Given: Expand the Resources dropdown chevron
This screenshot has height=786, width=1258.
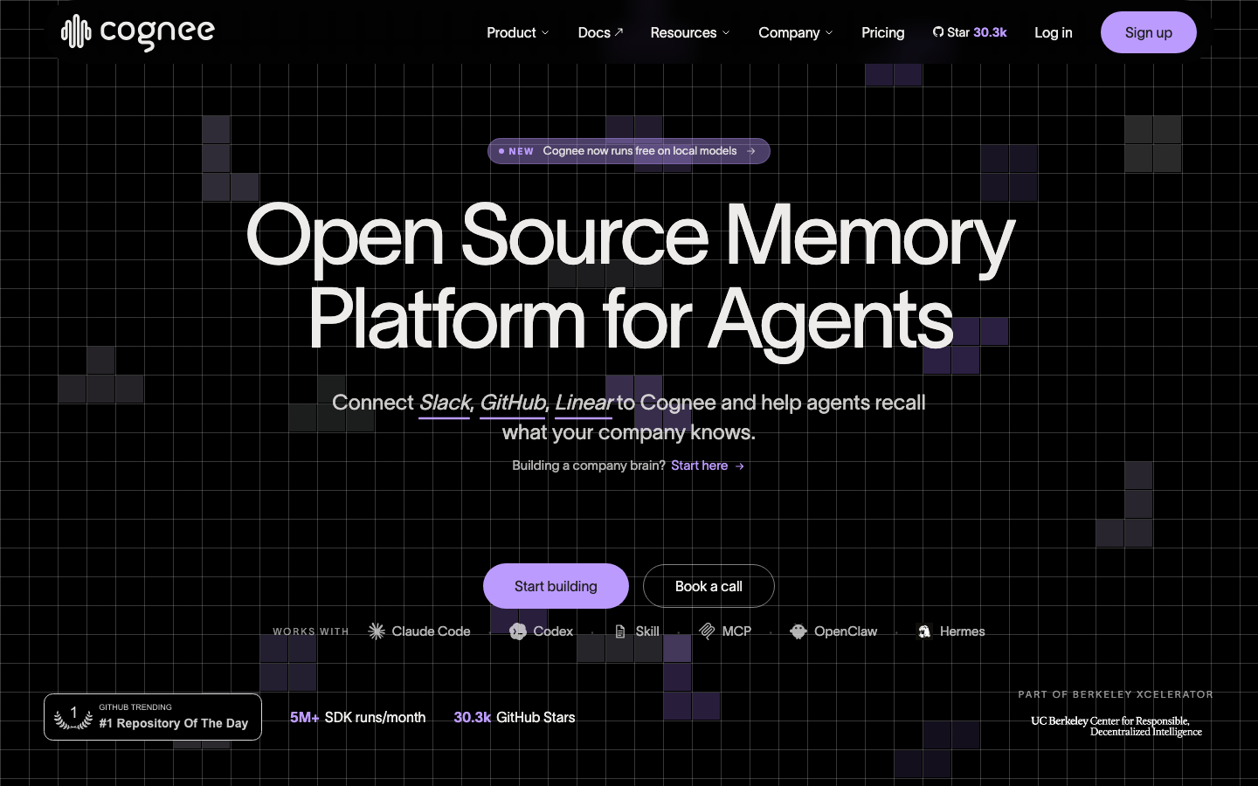Looking at the screenshot, I should pos(725,33).
